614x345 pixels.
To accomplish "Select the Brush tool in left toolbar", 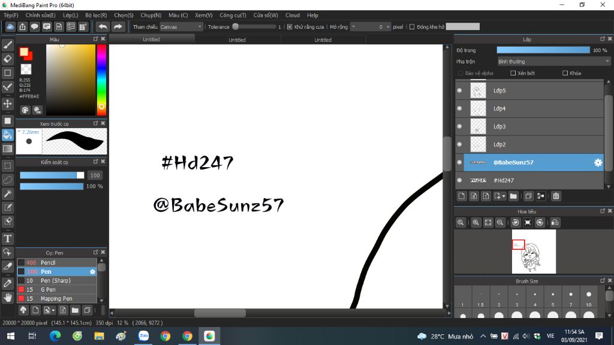I will [7, 45].
